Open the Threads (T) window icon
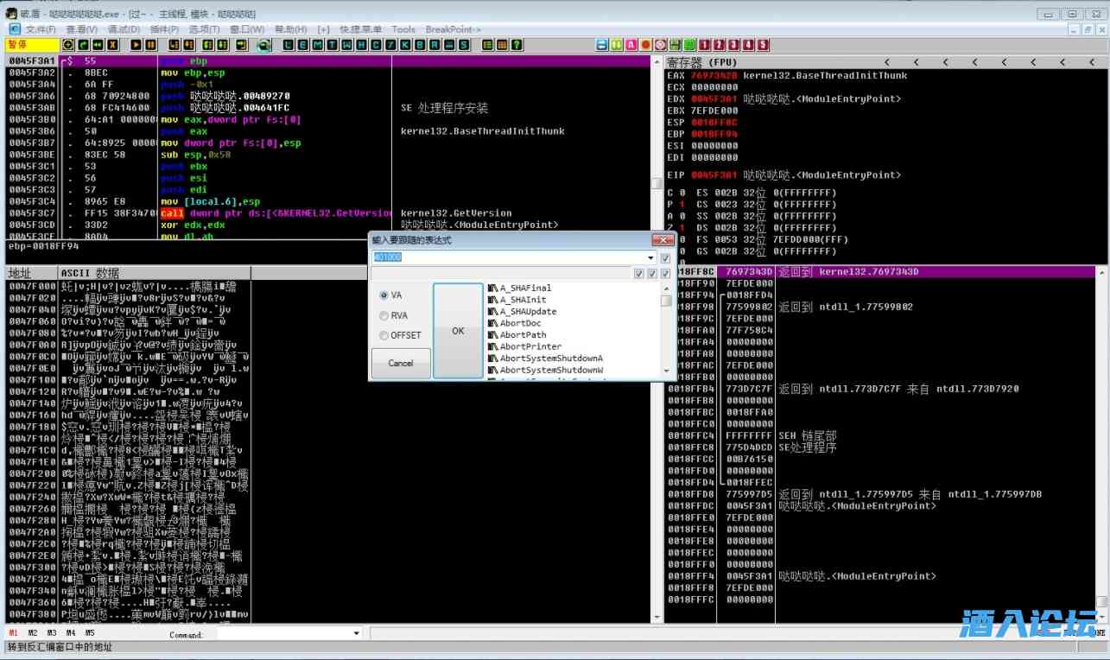The image size is (1110, 660). pyautogui.click(x=332, y=45)
